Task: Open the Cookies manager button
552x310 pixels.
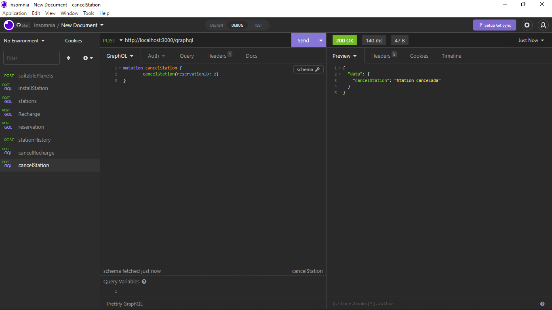Action: 74,41
